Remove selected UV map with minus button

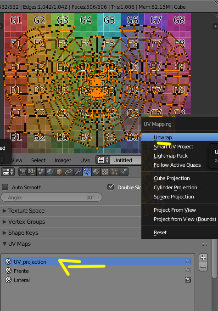coord(203,267)
